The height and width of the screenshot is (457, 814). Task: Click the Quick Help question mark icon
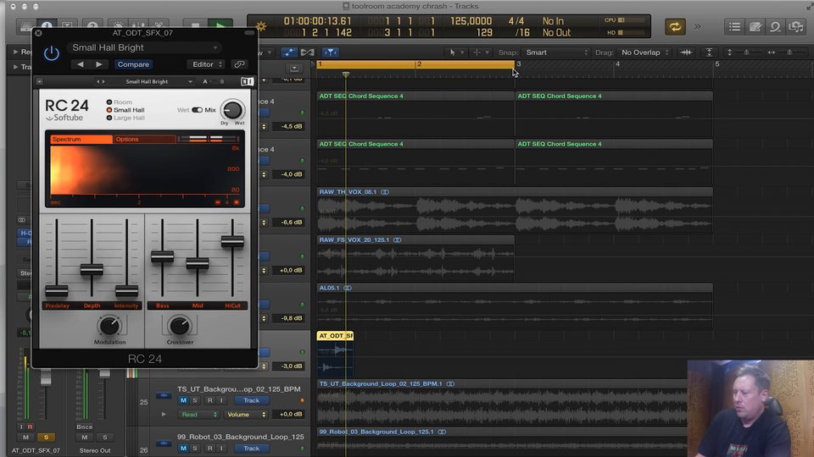[x=92, y=25]
